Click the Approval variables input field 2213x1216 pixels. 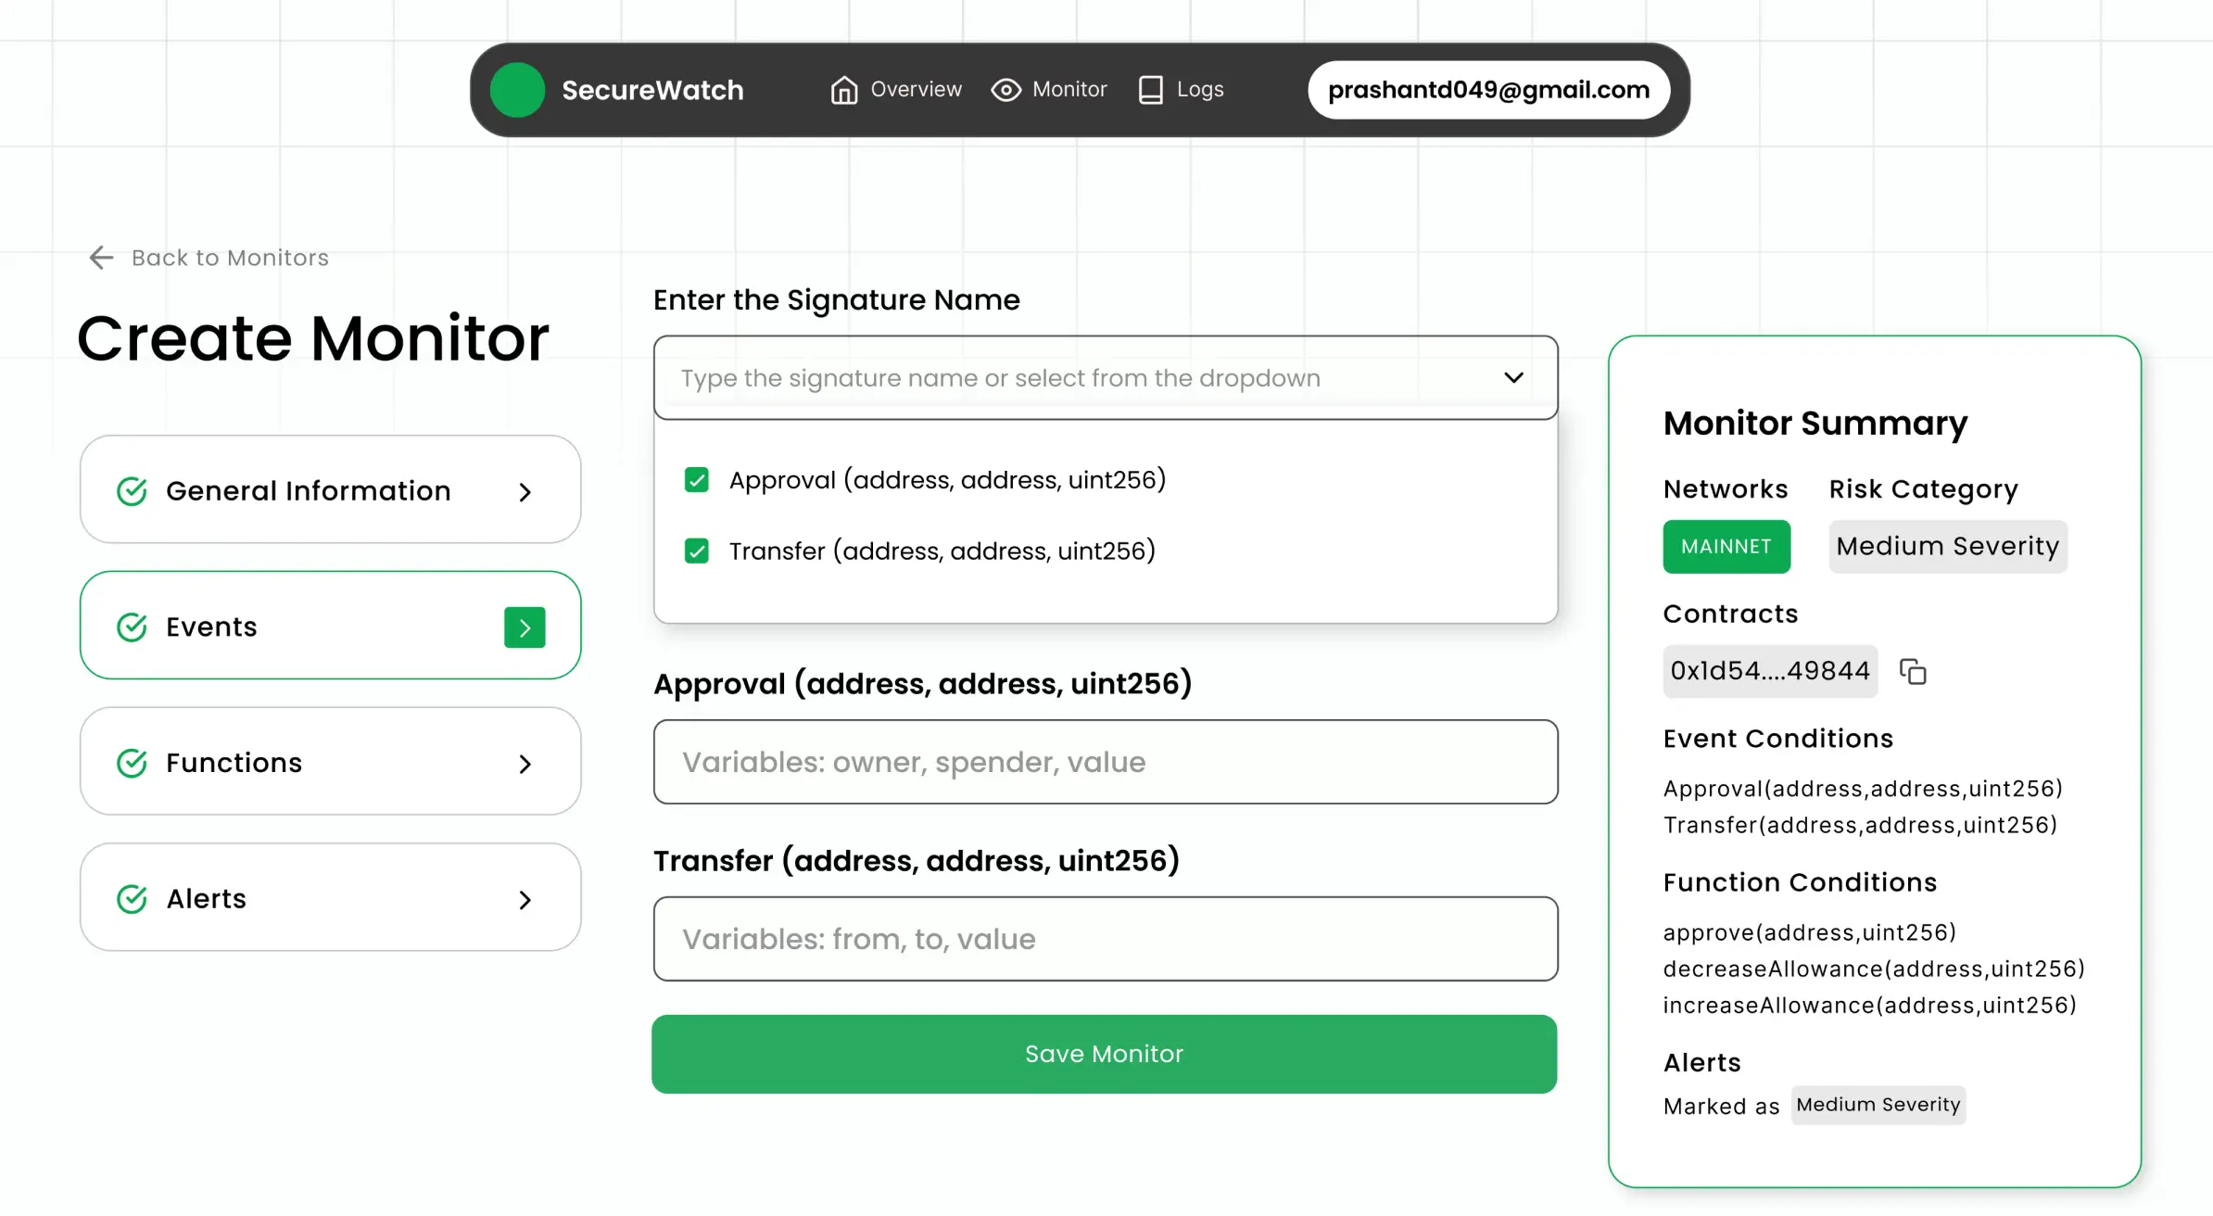pos(1105,761)
